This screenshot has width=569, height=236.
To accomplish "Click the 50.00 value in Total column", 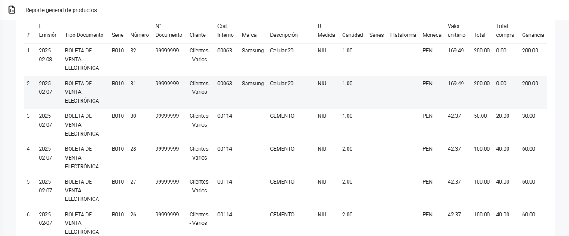I will 480,116.
